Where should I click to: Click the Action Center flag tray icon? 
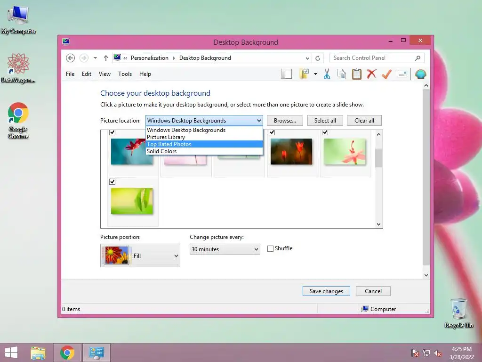pyautogui.click(x=415, y=353)
